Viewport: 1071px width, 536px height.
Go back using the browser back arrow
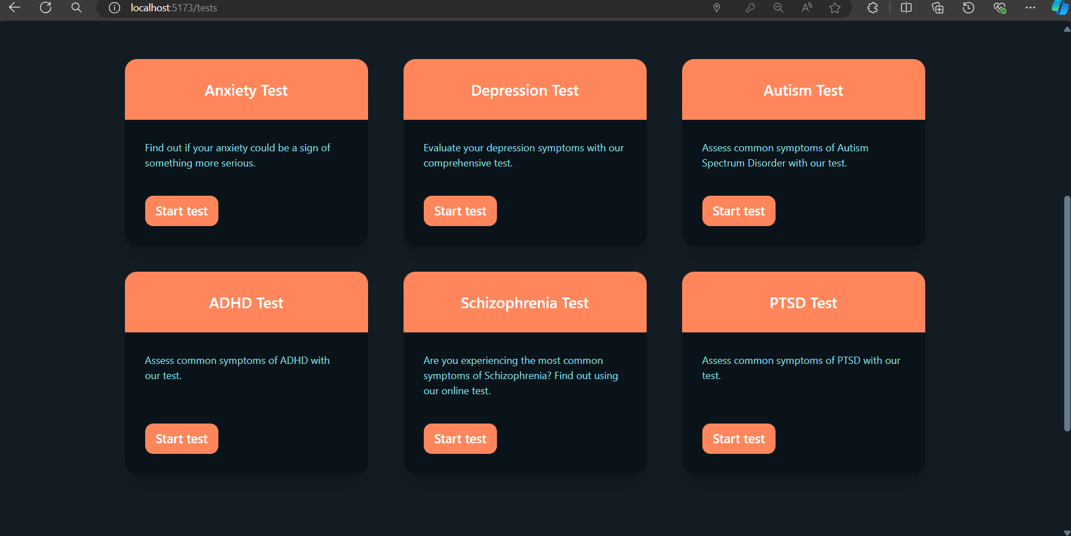coord(15,8)
